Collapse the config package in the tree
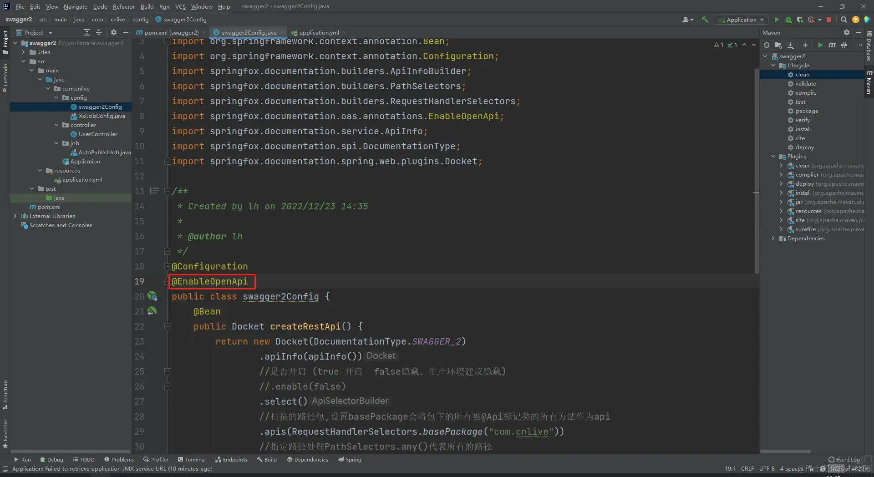874x477 pixels. pos(56,98)
